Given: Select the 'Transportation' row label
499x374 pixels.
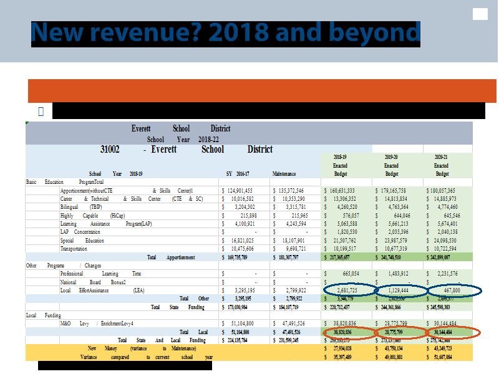Looking at the screenshot, I should [74, 249].
